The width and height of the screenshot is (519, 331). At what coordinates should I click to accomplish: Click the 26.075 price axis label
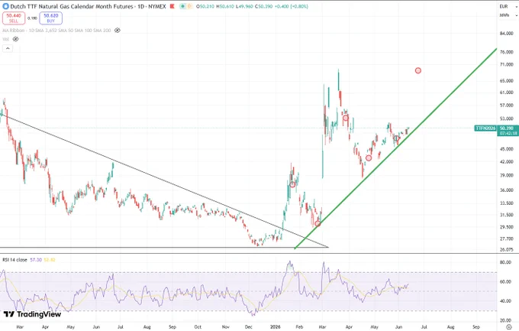[507, 250]
